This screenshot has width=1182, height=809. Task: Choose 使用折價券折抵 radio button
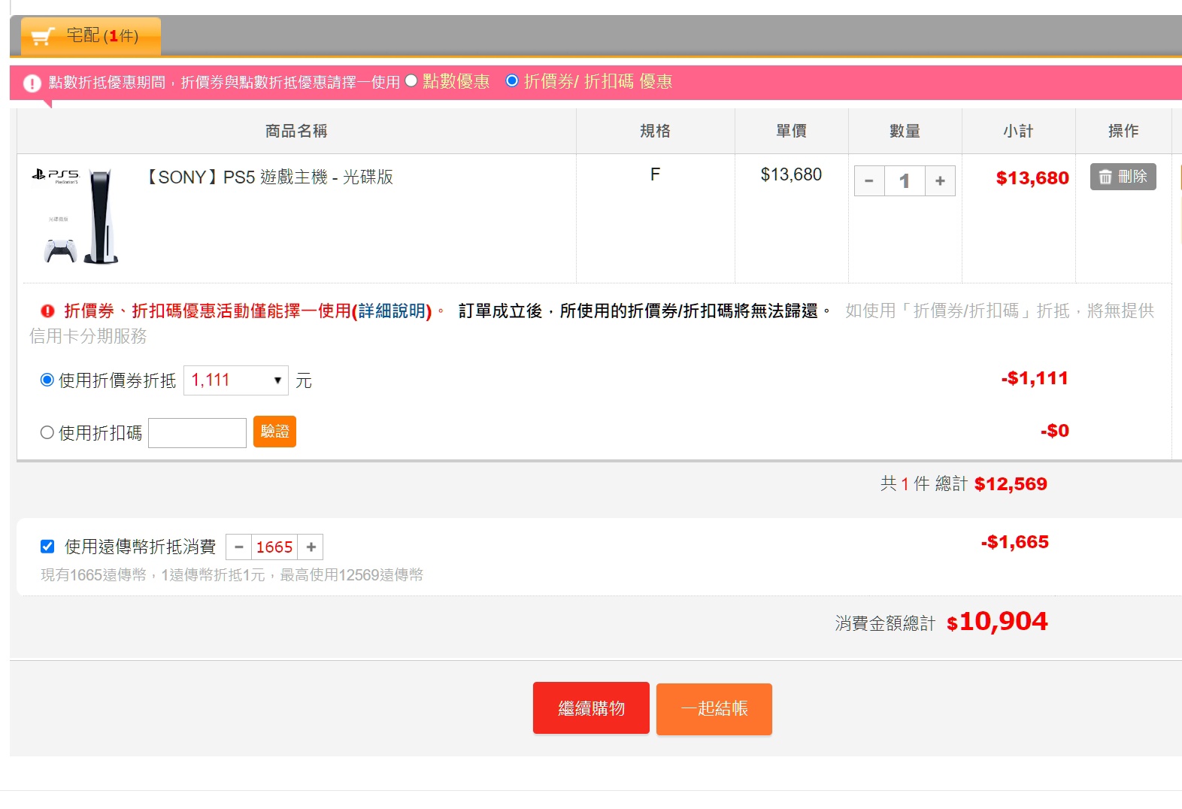[47, 380]
